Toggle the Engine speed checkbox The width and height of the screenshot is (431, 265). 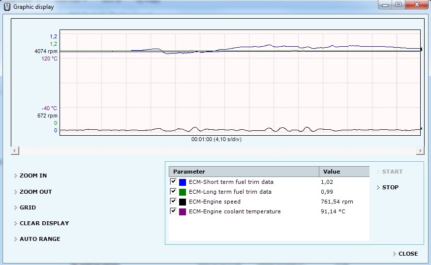pyautogui.click(x=173, y=201)
